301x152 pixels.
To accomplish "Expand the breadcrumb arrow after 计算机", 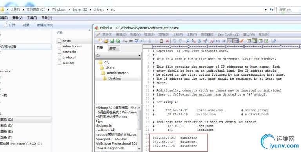I will click(x=23, y=9).
